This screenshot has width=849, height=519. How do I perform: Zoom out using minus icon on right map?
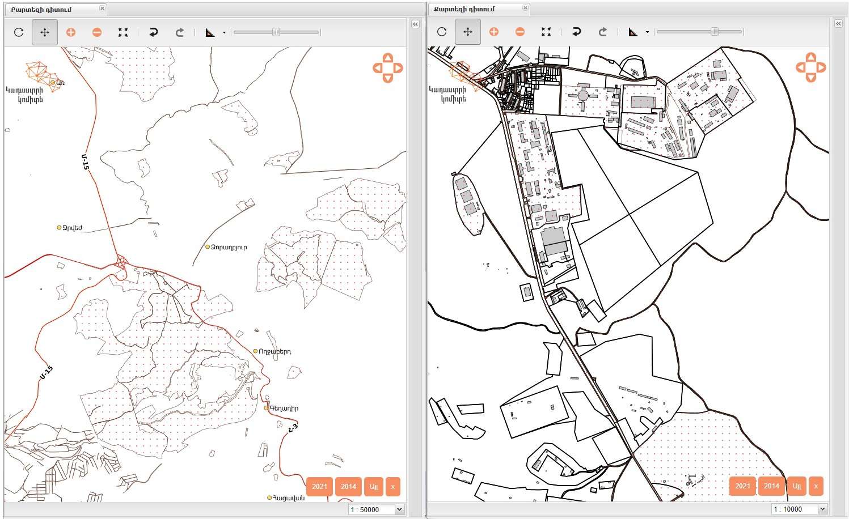[519, 32]
